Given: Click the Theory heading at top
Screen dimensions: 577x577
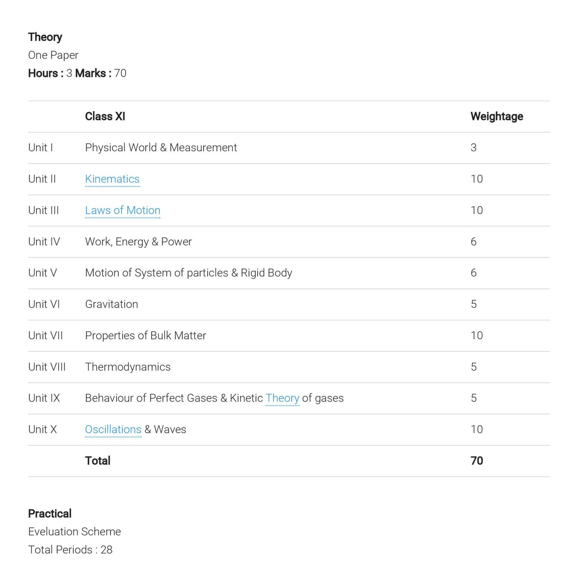Looking at the screenshot, I should 45,37.
